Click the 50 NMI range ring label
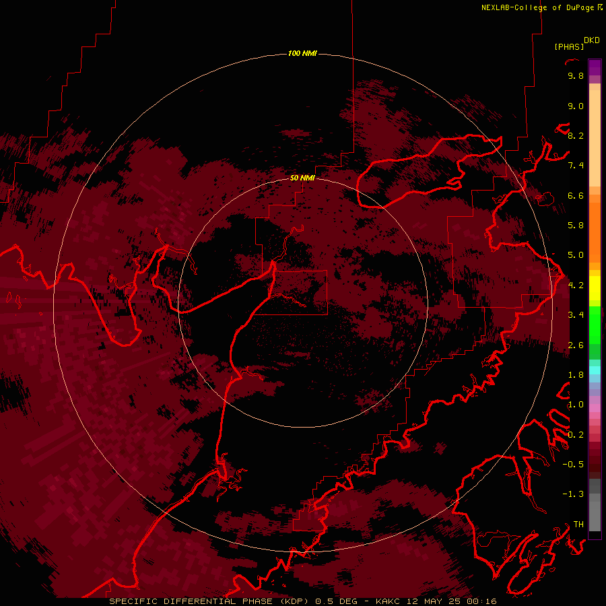This screenshot has height=606, width=606. (x=302, y=178)
